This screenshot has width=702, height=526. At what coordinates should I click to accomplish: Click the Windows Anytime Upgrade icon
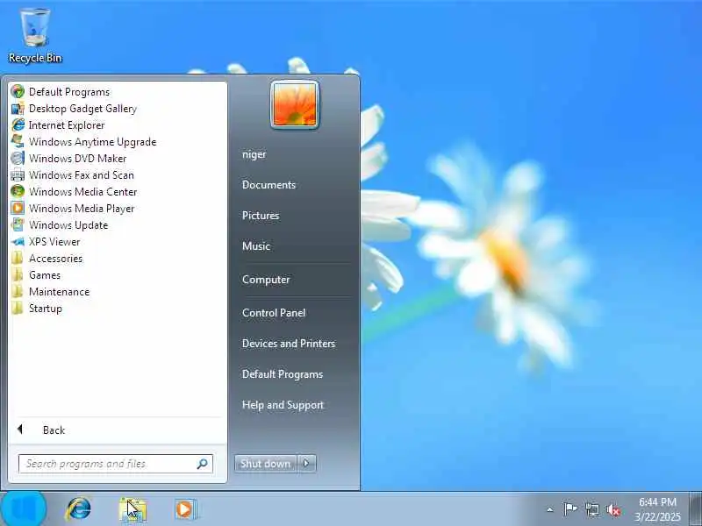click(18, 141)
